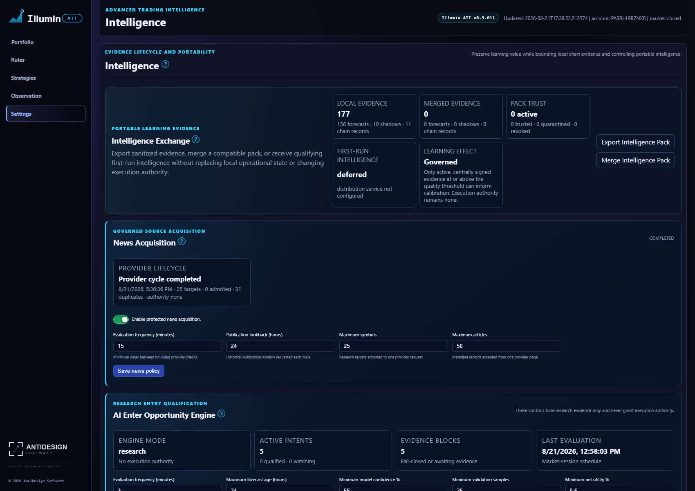Image resolution: width=695 pixels, height=491 pixels.
Task: Click Provider cycle completed card
Action: click(x=182, y=282)
